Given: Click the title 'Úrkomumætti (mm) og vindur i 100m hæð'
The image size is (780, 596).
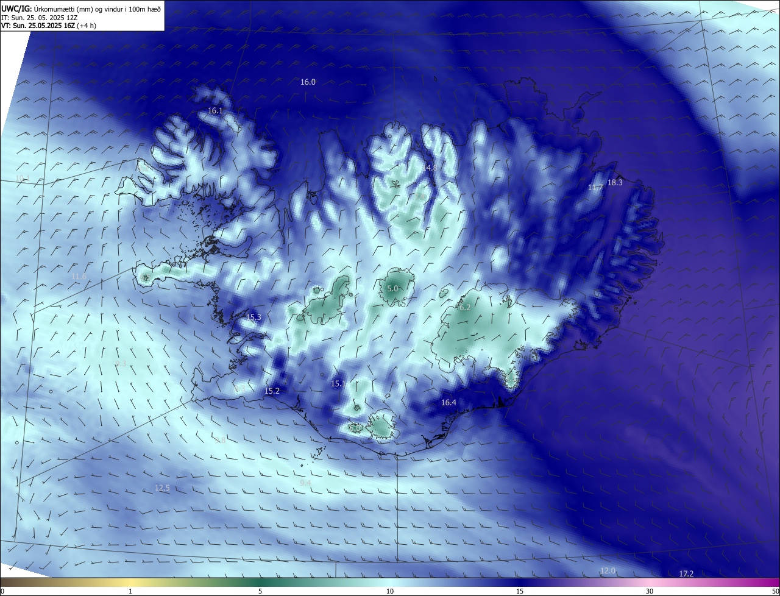Looking at the screenshot, I should tap(96, 8).
